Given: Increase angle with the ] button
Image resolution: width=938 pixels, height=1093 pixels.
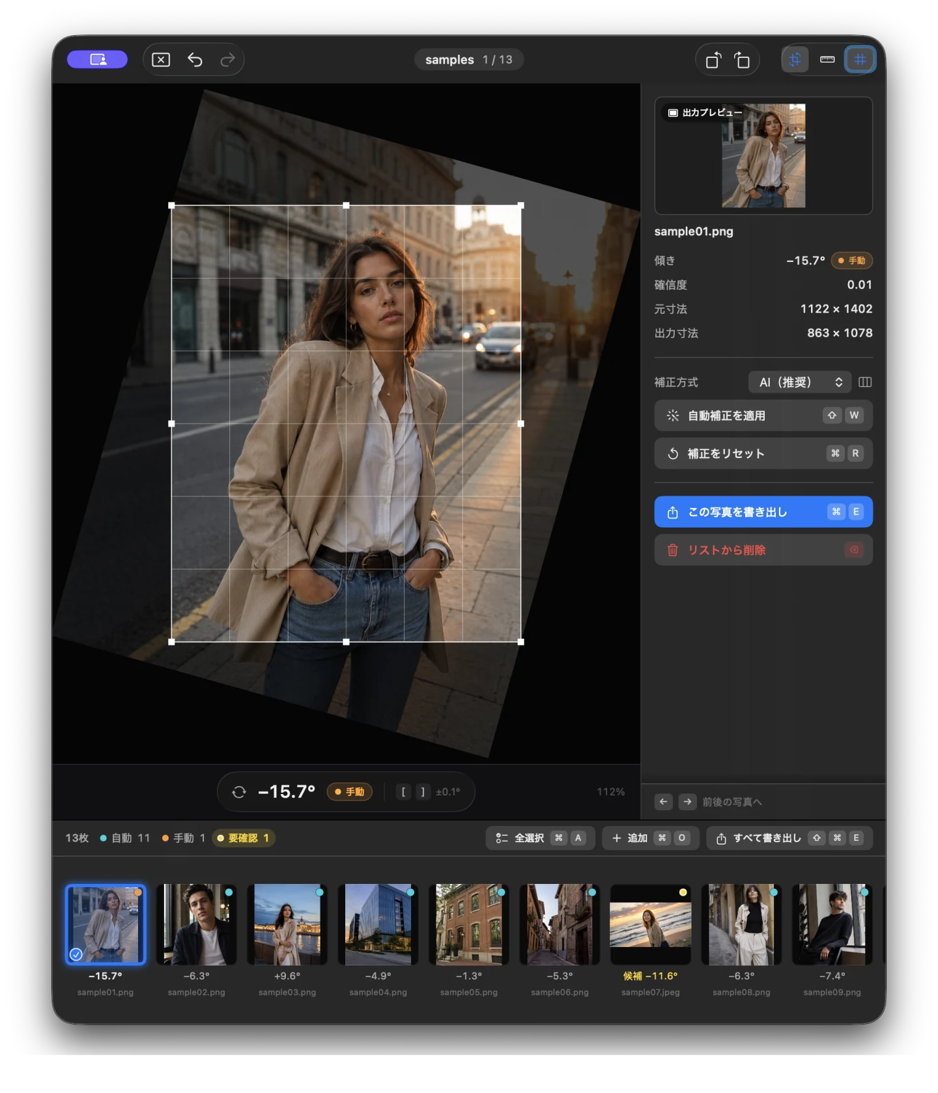Looking at the screenshot, I should [x=422, y=791].
